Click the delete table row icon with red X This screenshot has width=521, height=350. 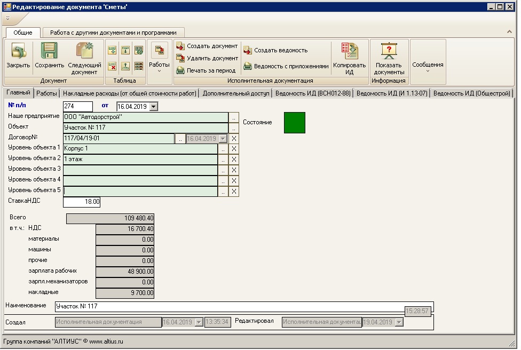[x=112, y=66]
